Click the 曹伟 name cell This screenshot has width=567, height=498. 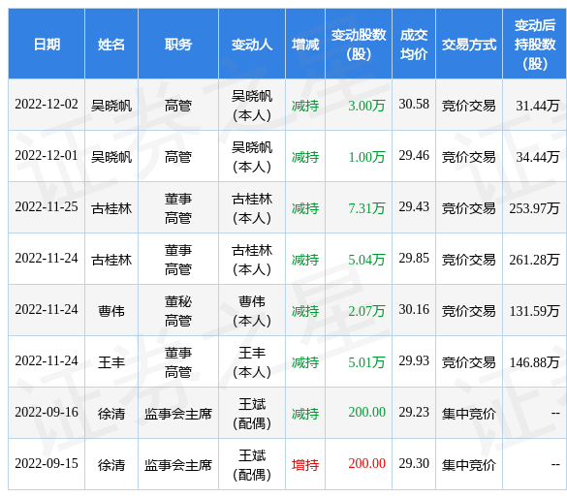pos(111,310)
